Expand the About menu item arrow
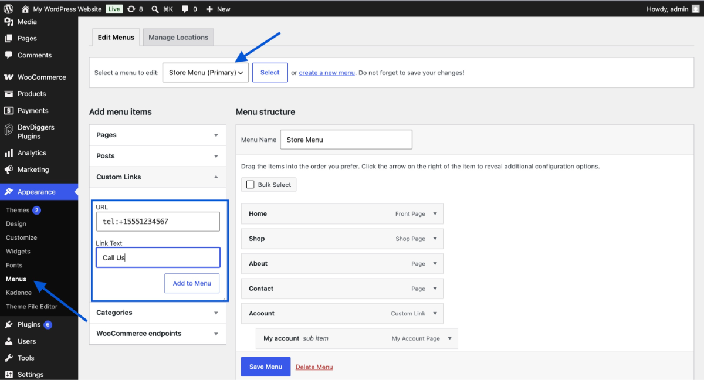The image size is (704, 380). tap(435, 264)
